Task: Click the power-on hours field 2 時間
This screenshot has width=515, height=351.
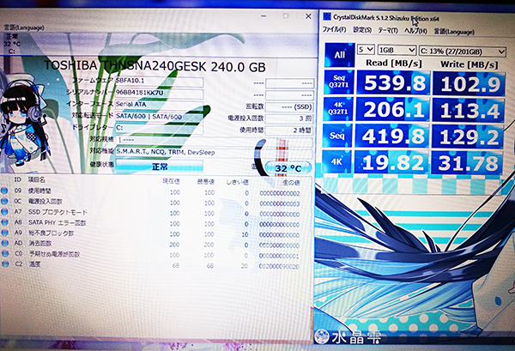Action: (289, 130)
